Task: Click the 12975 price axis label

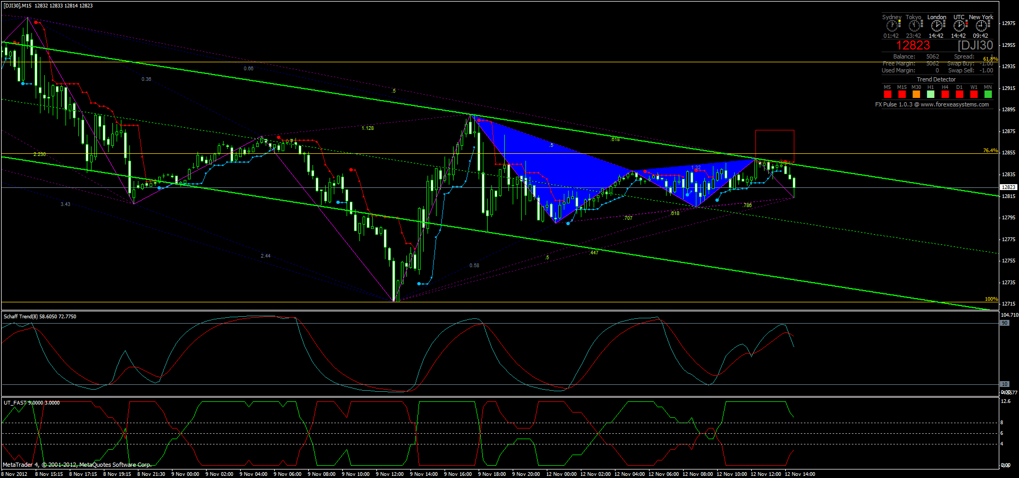Action: pos(1008,23)
